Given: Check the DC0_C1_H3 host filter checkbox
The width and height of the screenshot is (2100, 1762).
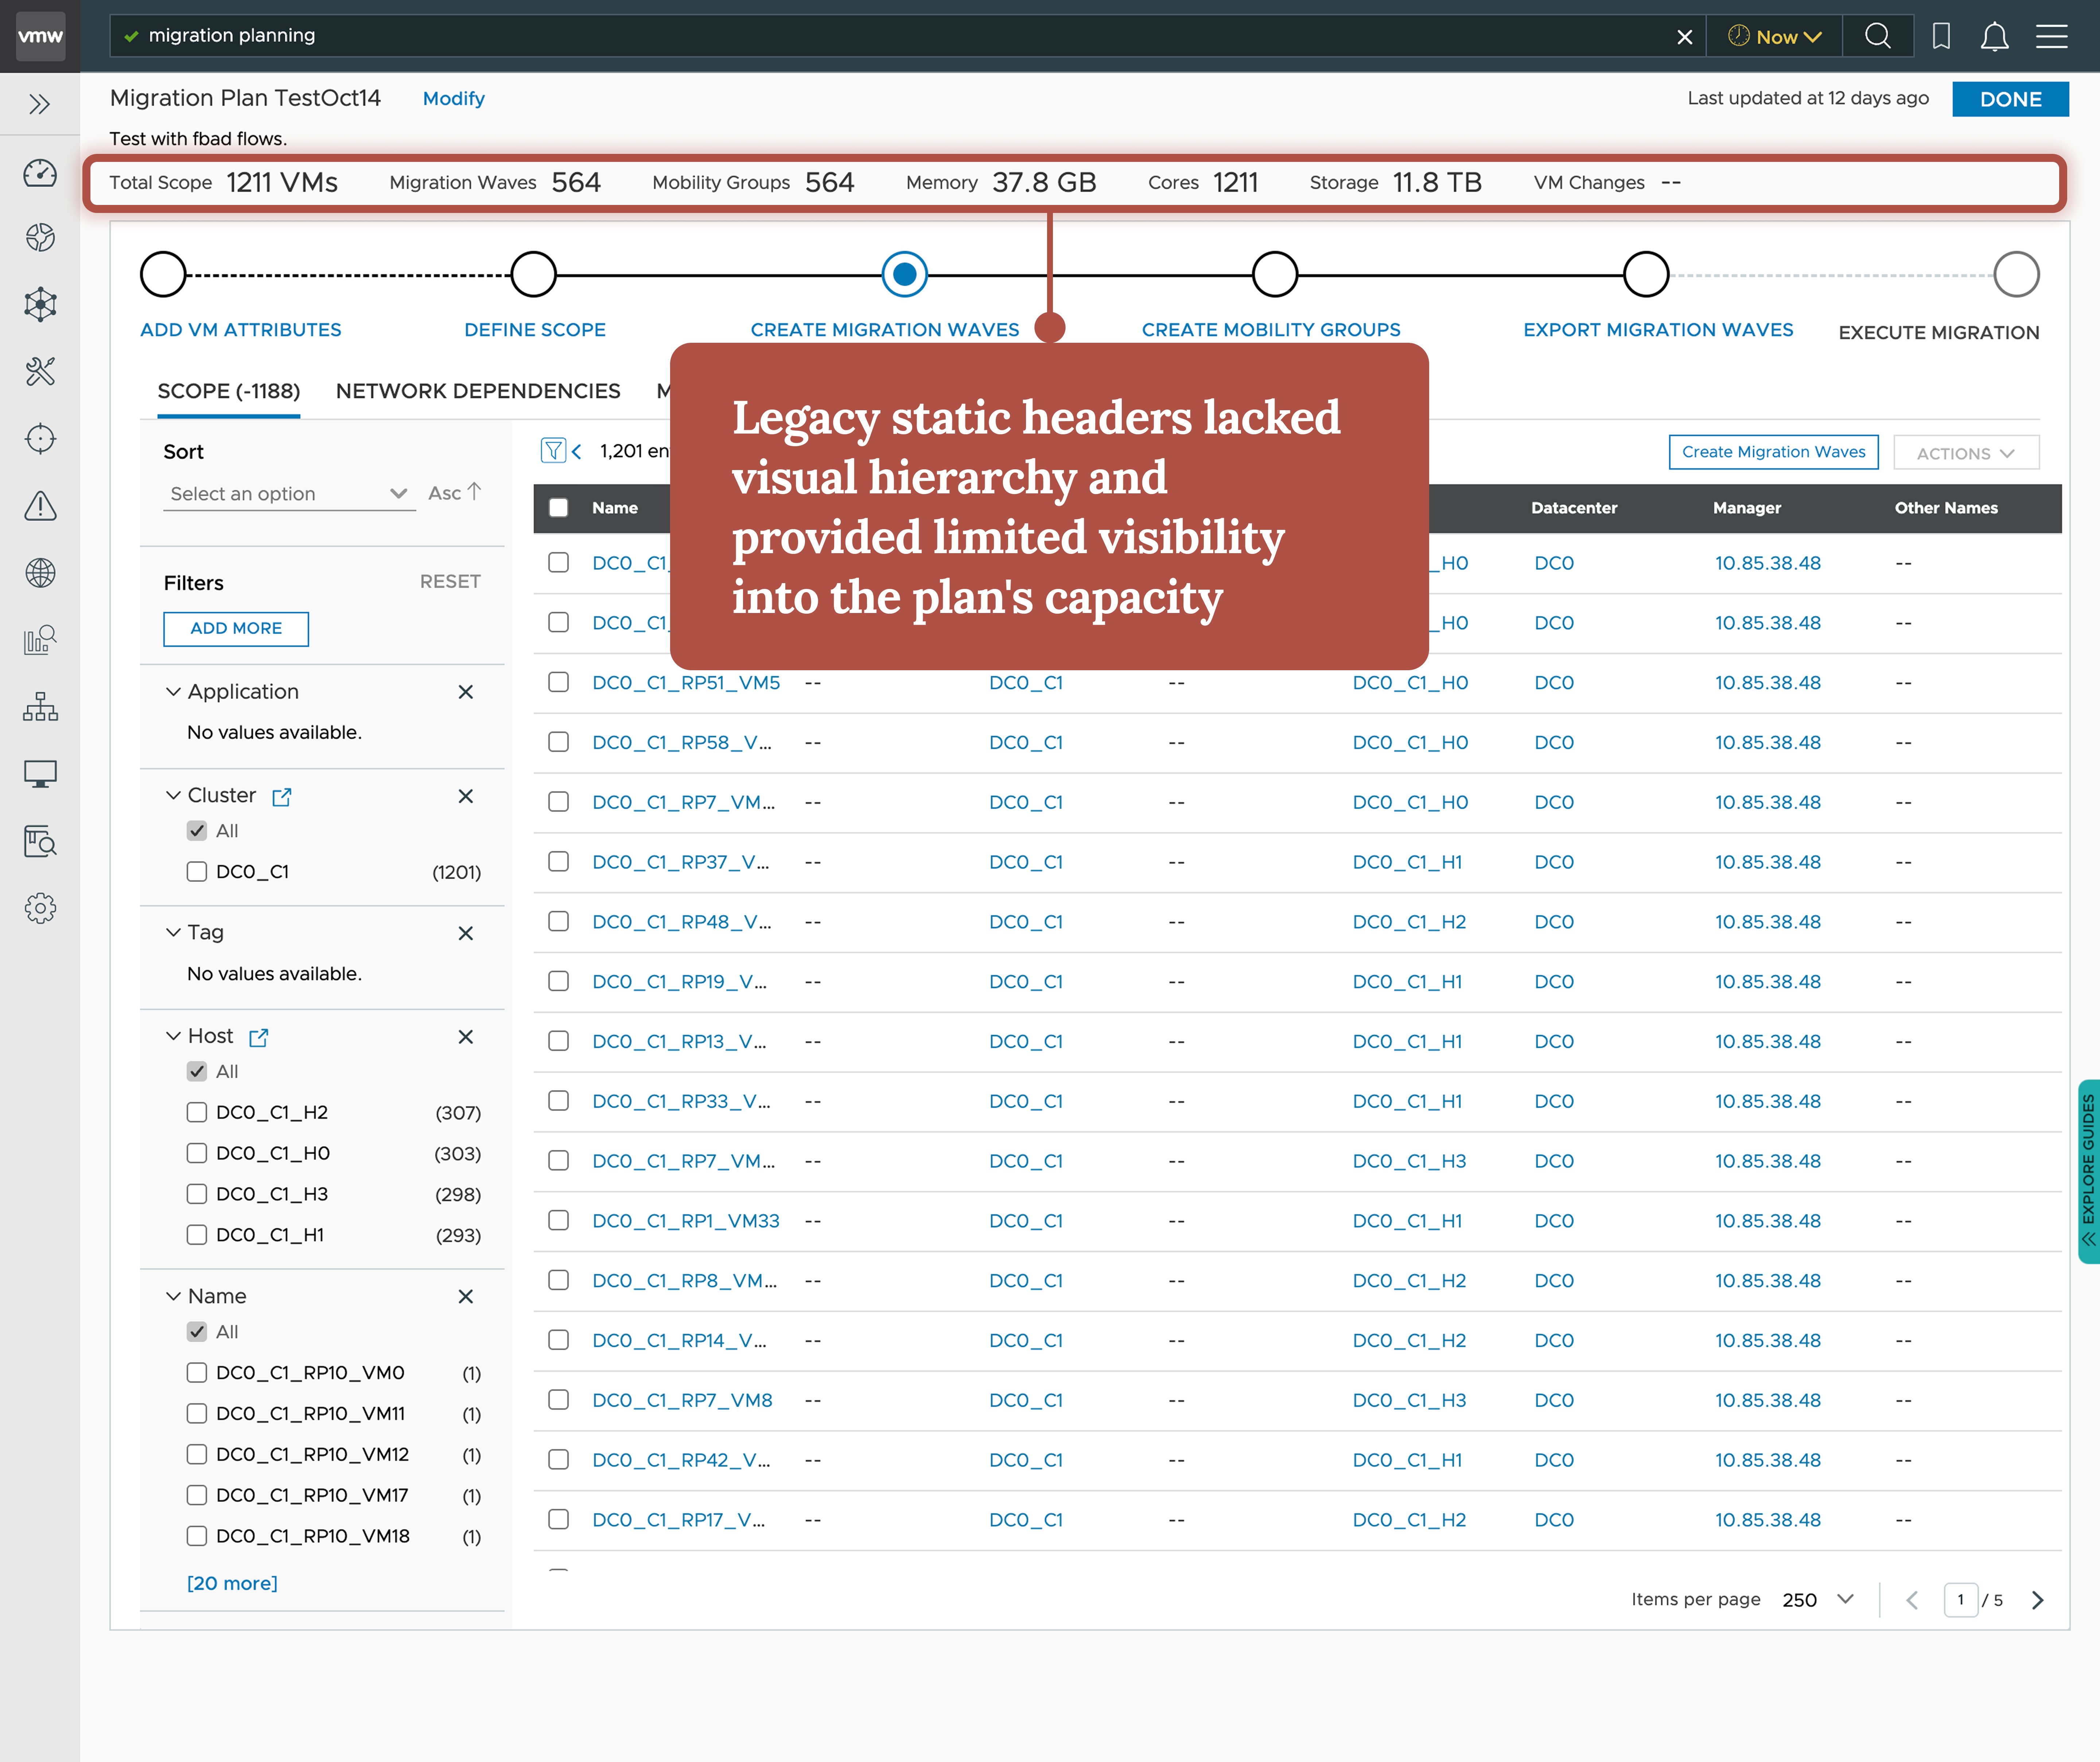Looking at the screenshot, I should 197,1194.
